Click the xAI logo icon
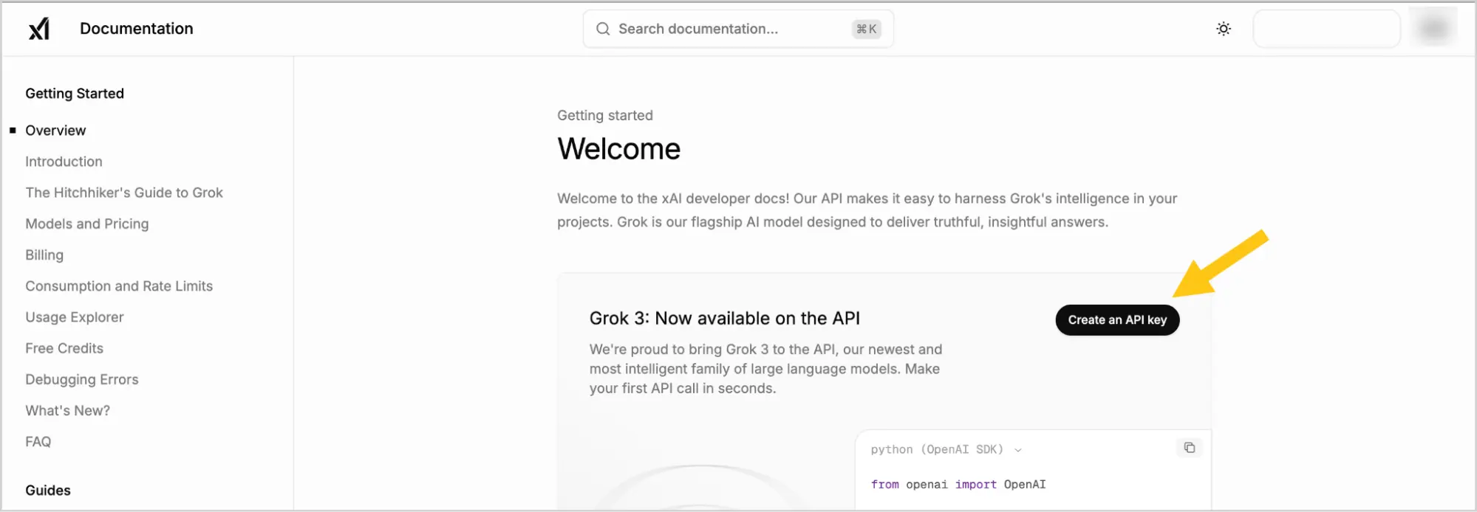The height and width of the screenshot is (512, 1477). [39, 29]
